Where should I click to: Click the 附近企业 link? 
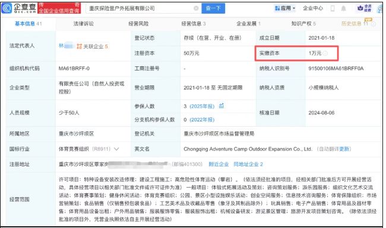point(219,164)
